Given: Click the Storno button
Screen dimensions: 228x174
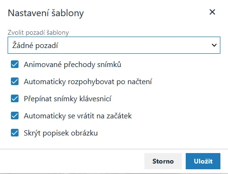Looking at the screenshot, I should [163, 161].
